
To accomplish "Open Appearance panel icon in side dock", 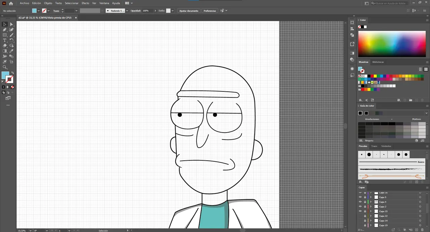I will pyautogui.click(x=352, y=69).
